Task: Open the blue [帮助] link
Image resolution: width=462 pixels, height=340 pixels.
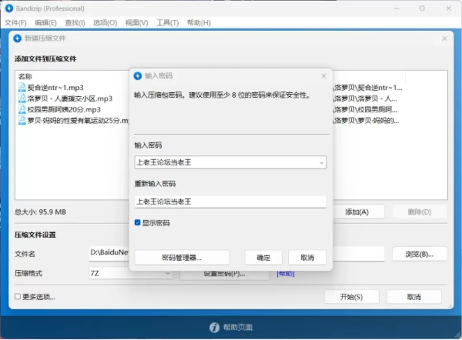Action: click(x=285, y=274)
